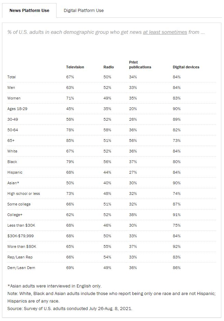This screenshot has width=224, height=321.
Task: Select the Rep/Lean Rep row label
Action: coord(19,257)
